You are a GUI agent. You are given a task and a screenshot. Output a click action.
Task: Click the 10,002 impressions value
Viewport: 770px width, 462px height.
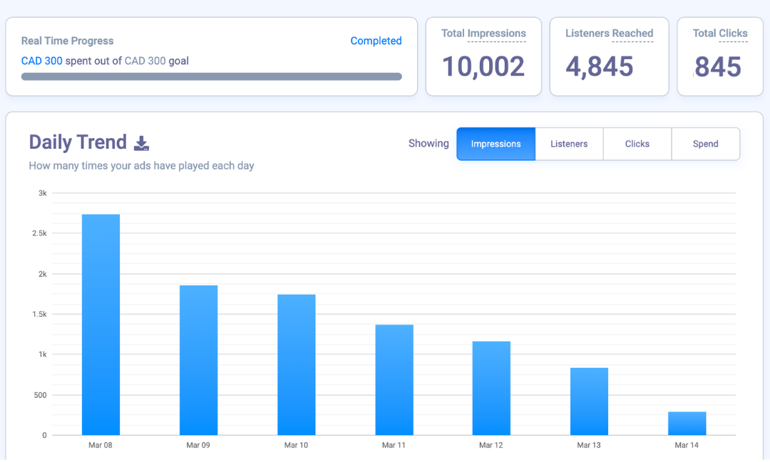coord(483,67)
